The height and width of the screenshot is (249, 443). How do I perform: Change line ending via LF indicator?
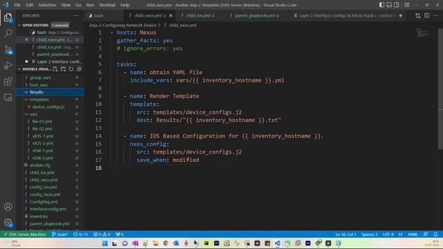(400, 234)
